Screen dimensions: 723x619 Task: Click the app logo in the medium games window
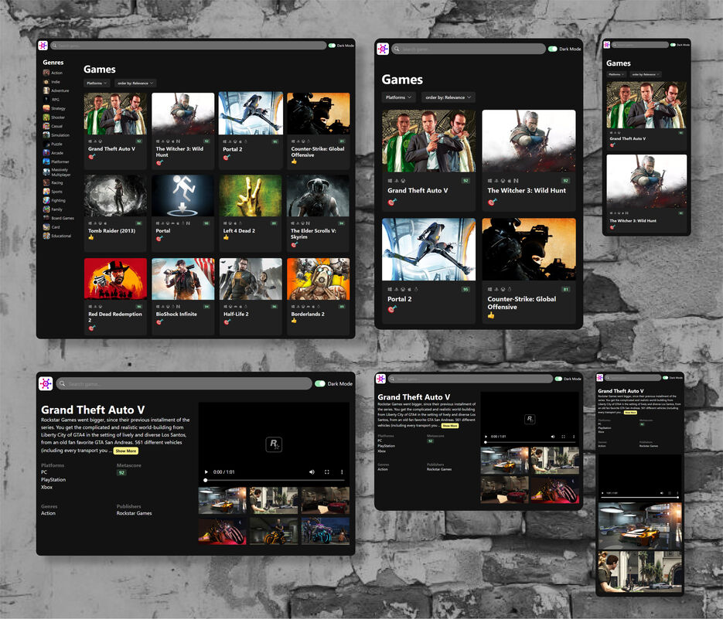coord(383,49)
